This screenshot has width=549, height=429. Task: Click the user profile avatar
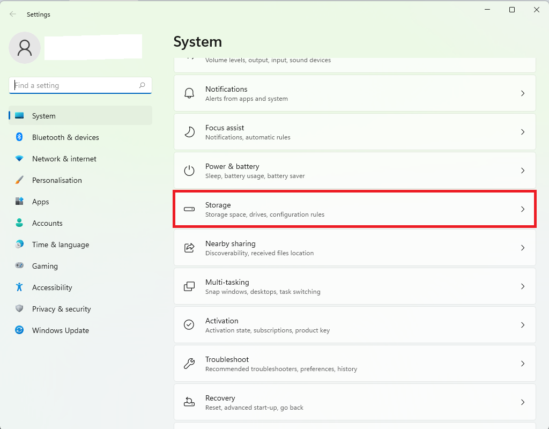(25, 48)
